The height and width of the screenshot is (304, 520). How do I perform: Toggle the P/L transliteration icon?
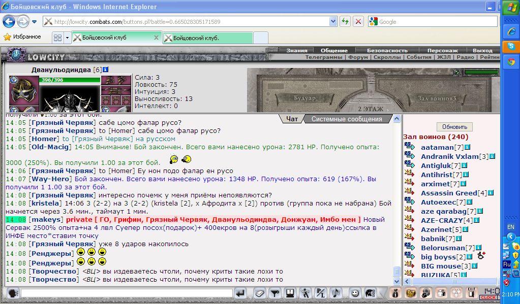pyautogui.click(x=321, y=293)
